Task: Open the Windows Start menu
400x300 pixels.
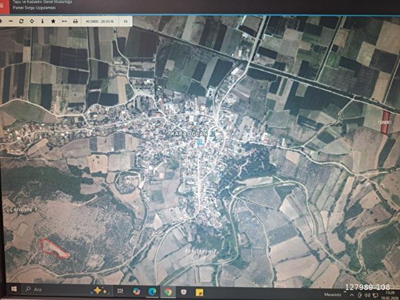Action: 14,289
